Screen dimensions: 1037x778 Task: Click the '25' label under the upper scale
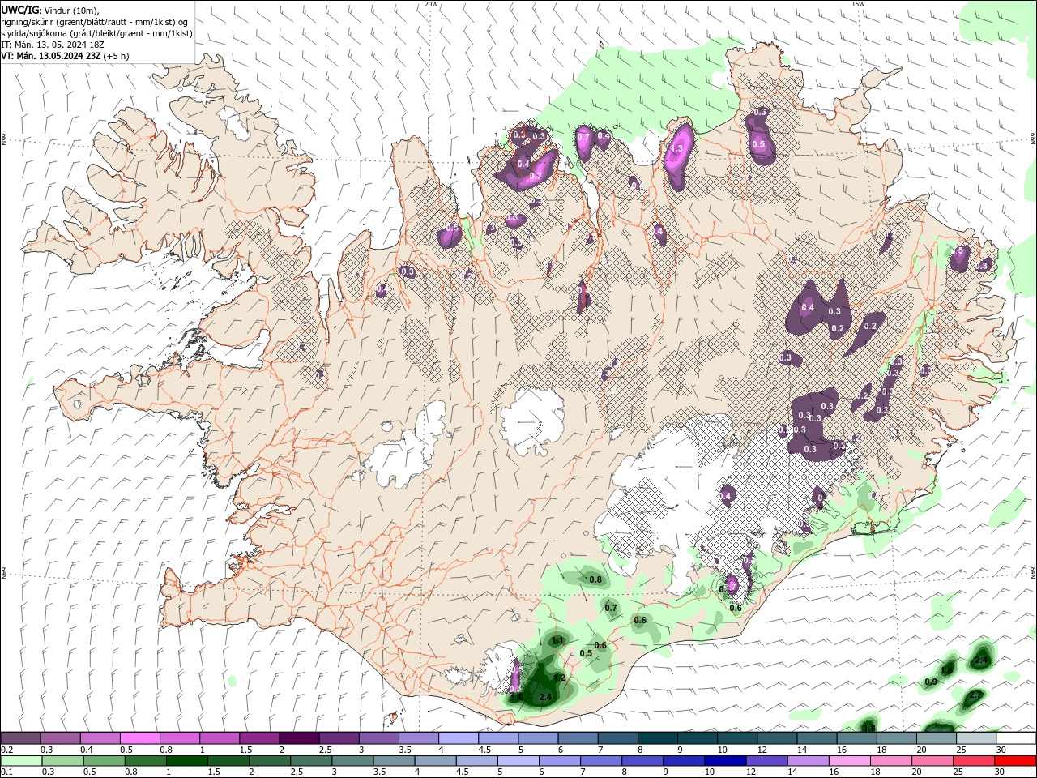coord(961,750)
